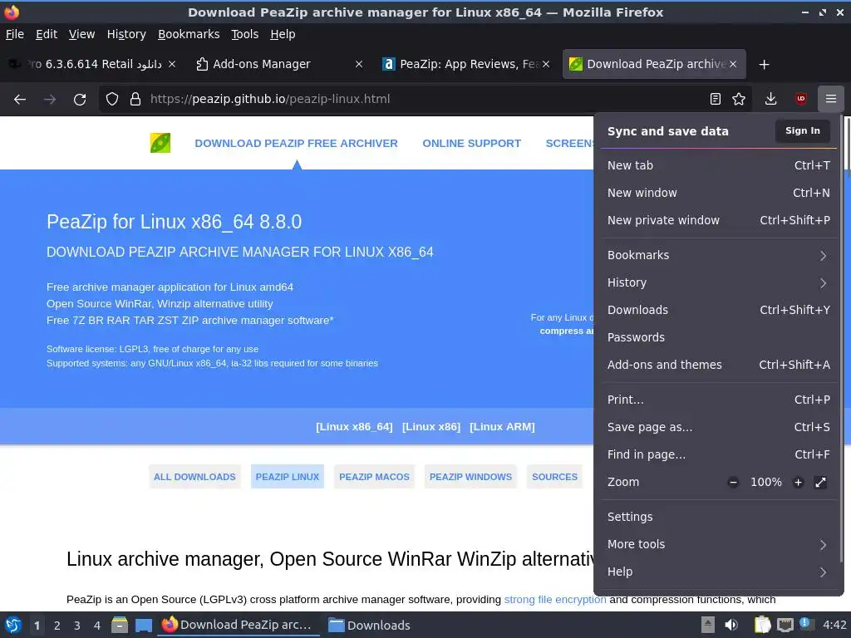Enter full screen from Zoom row
This screenshot has width=851, height=638.
(820, 483)
